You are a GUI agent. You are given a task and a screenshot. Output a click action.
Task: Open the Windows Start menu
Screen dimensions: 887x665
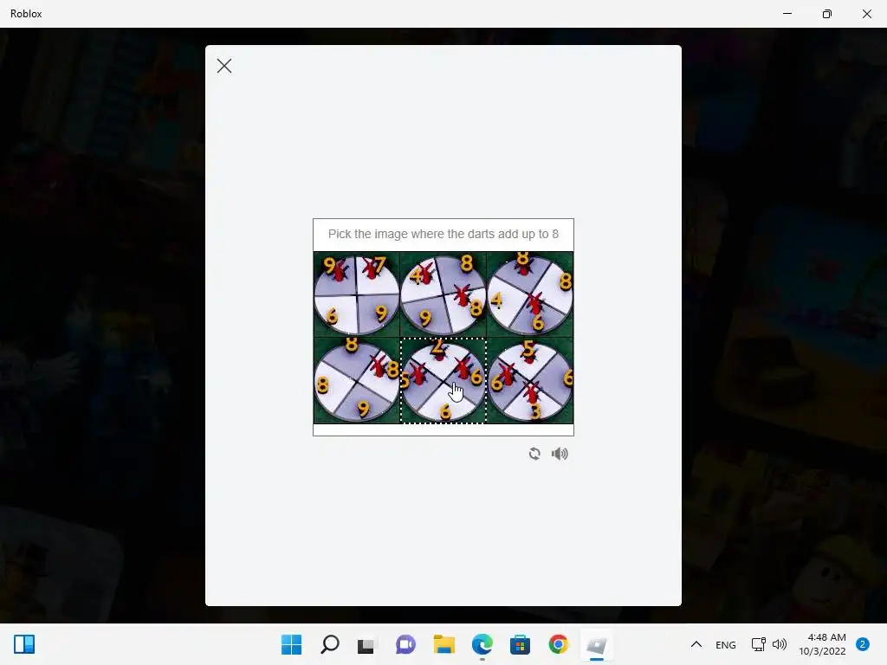tap(292, 644)
